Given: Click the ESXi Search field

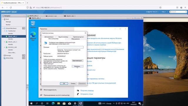Looking at the screenshot, I should pos(178,12).
